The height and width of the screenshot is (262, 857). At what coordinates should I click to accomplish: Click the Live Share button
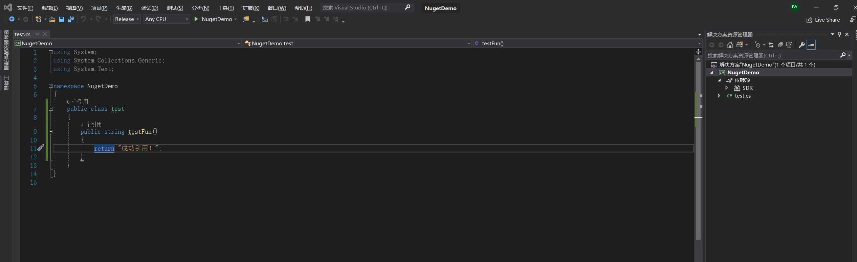823,20
